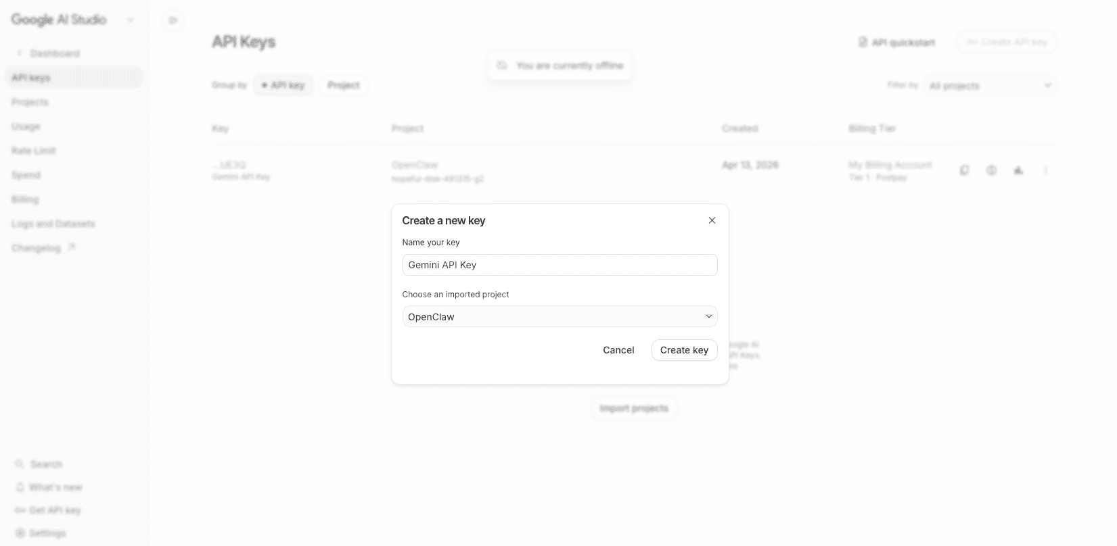The height and width of the screenshot is (546, 1117).
Task: Toggle the sidebar collapse icon
Action: click(x=173, y=20)
